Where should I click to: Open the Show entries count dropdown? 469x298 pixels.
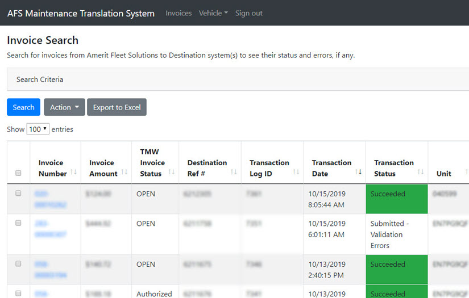point(38,129)
